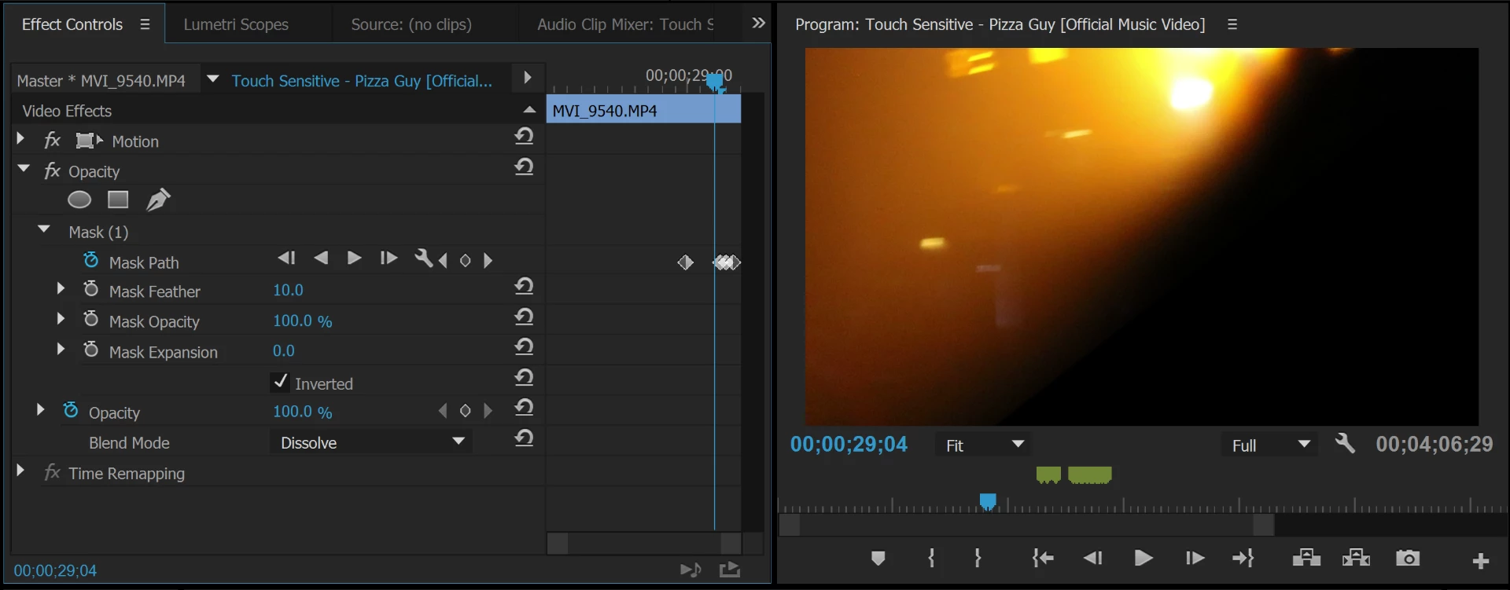Screen dimensions: 1510x590
Task: Add marker in Program monitor
Action: coord(878,559)
